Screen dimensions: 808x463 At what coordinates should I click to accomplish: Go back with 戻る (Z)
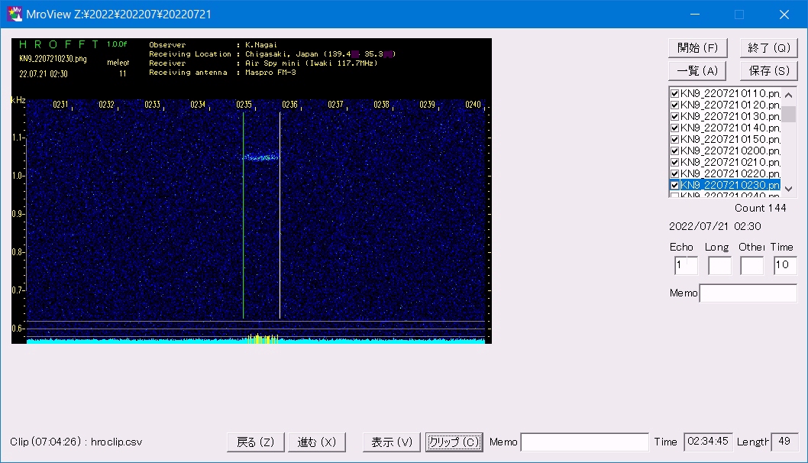[x=255, y=442]
